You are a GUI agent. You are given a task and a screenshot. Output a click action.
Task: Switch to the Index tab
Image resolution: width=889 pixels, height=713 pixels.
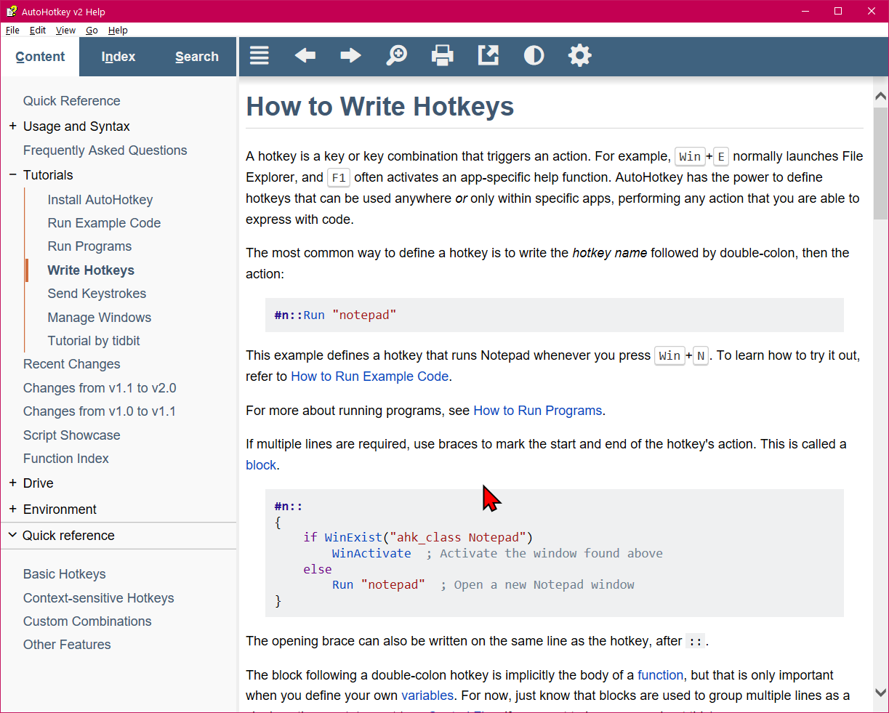pyautogui.click(x=118, y=56)
